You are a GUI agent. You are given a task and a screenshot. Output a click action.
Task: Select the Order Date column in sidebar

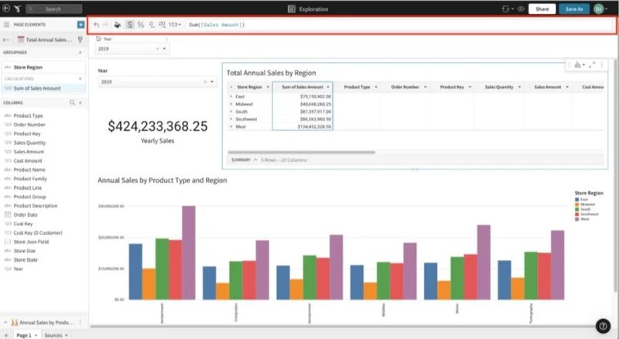tap(26, 214)
